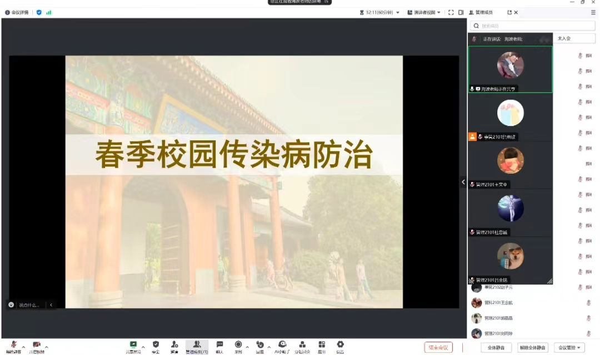
Task: Toggle microphone for member 管理2101郭晶晶
Action: (588, 318)
